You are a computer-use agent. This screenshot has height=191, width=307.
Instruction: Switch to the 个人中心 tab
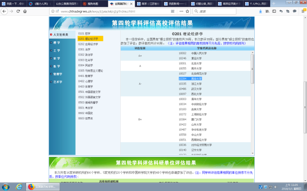click(x=256, y=4)
